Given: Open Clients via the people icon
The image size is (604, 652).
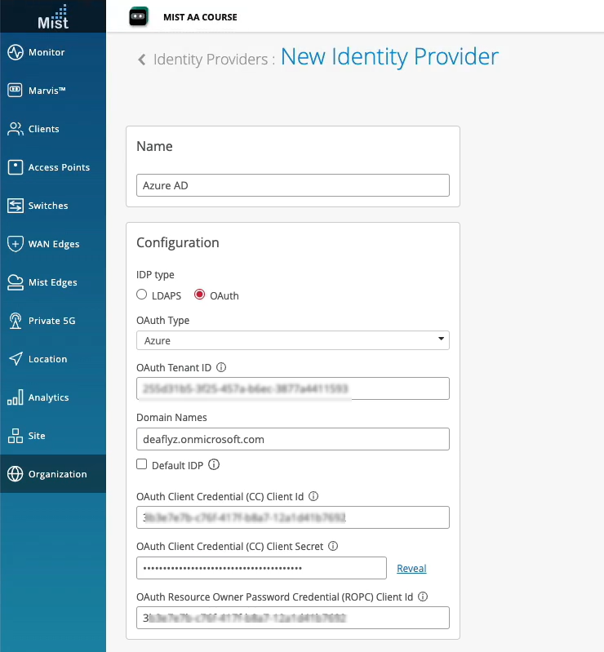Looking at the screenshot, I should 16,129.
